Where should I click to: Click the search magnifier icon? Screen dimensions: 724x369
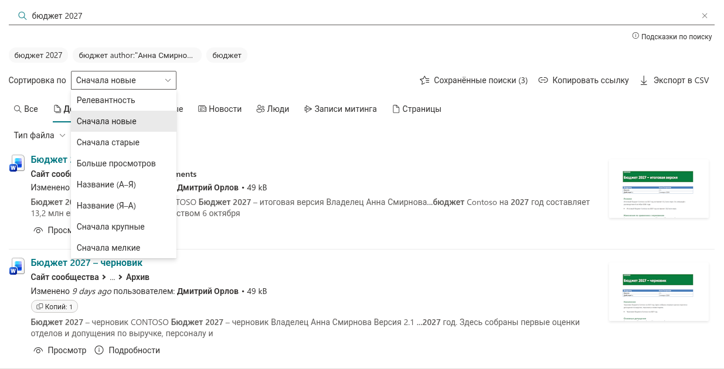pyautogui.click(x=22, y=16)
